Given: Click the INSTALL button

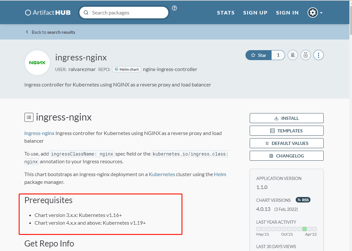Looking at the screenshot, I should pyautogui.click(x=286, y=118).
